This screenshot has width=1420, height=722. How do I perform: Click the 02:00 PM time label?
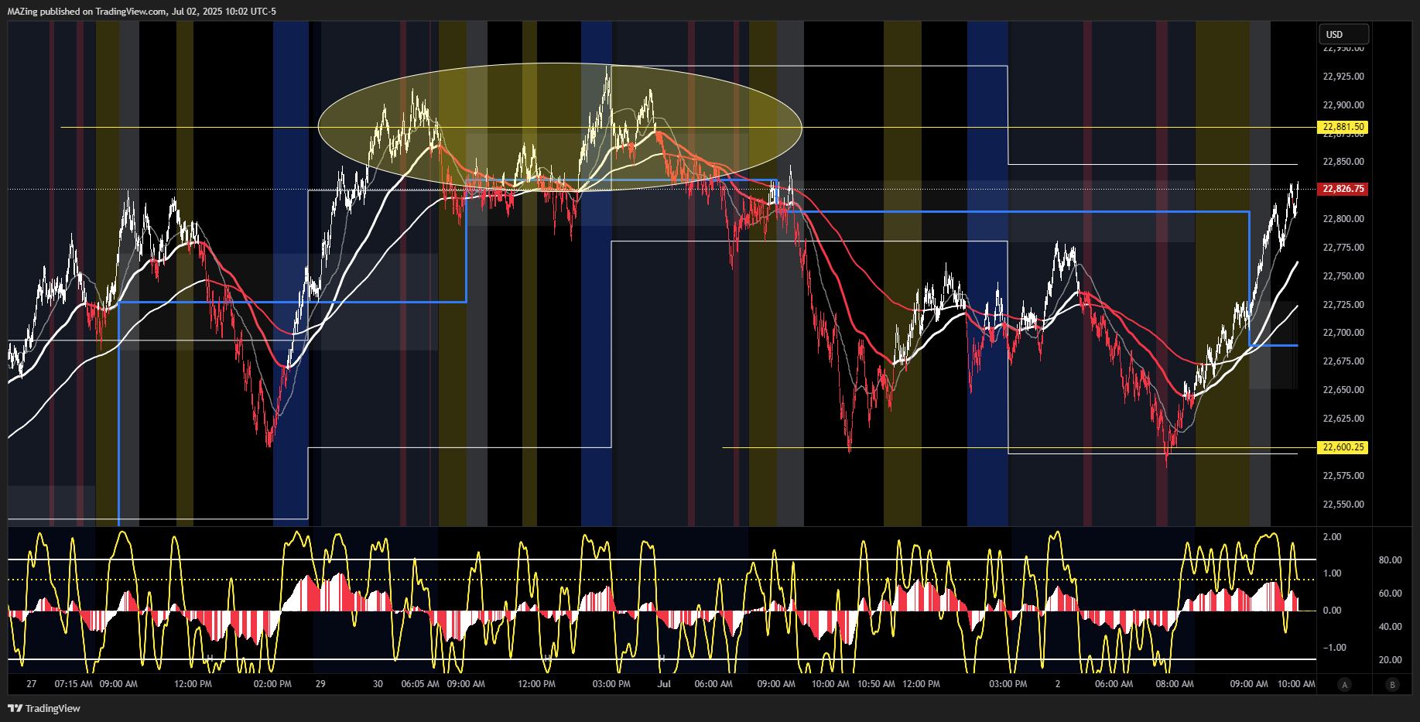pyautogui.click(x=272, y=684)
